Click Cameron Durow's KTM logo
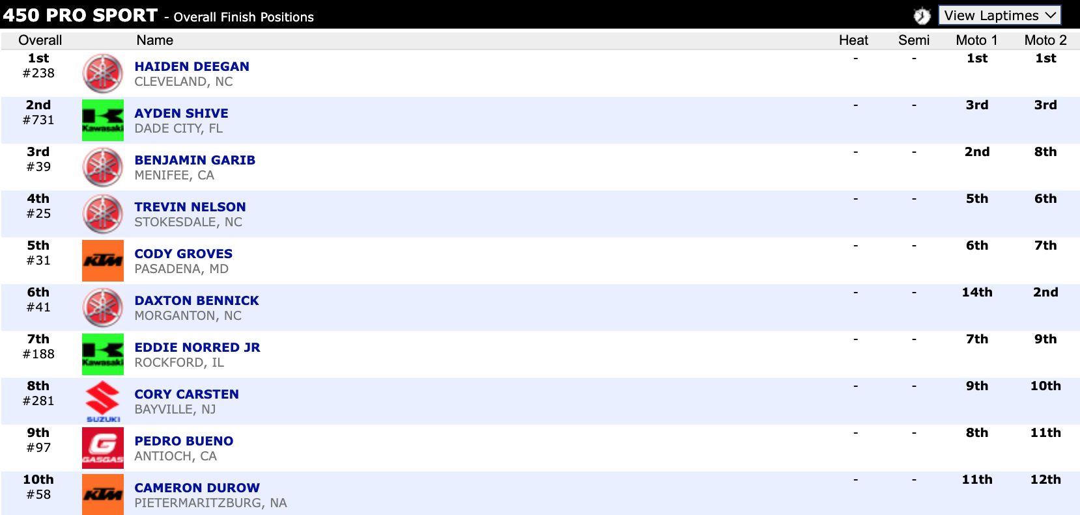 (102, 494)
